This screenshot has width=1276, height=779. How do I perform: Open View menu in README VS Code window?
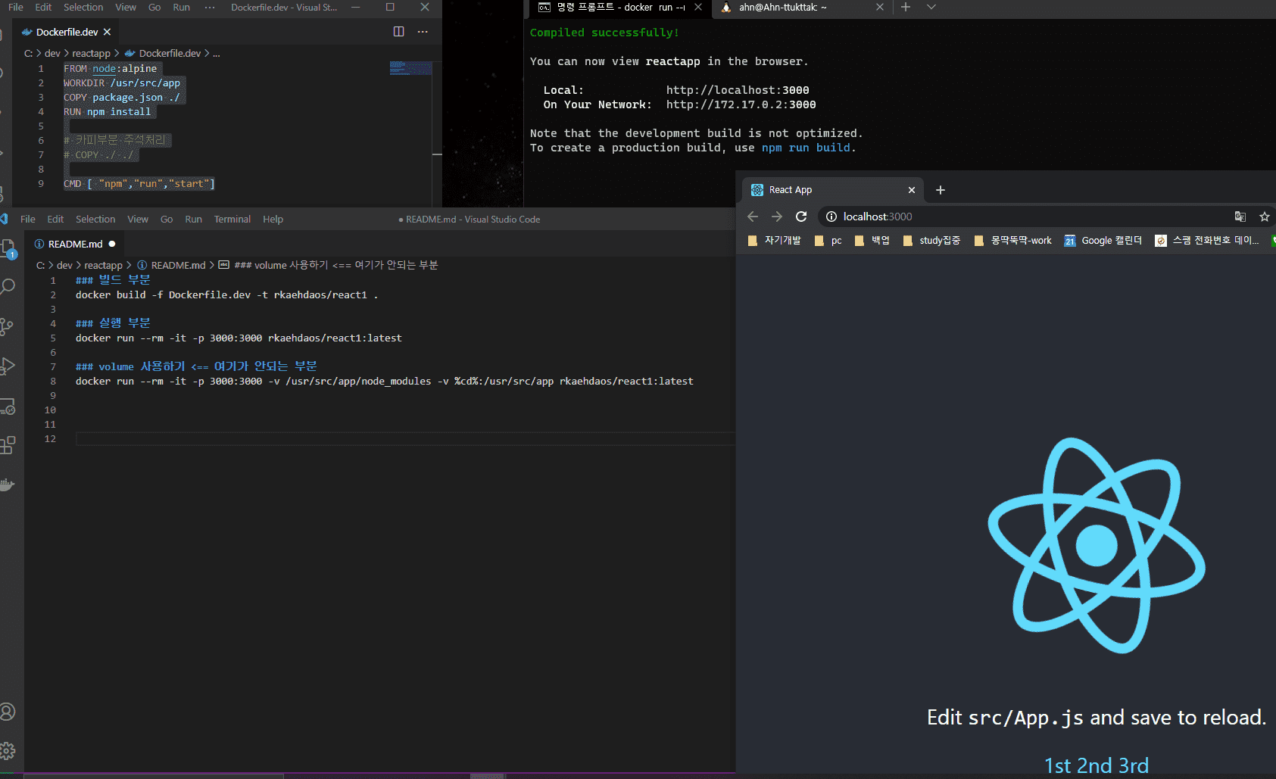138,219
